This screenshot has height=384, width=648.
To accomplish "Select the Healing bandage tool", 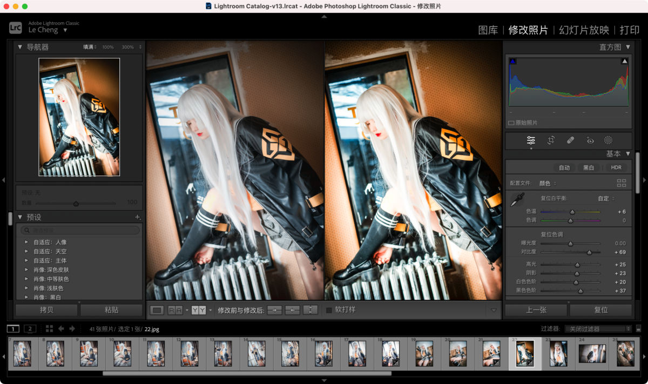I will pos(570,140).
